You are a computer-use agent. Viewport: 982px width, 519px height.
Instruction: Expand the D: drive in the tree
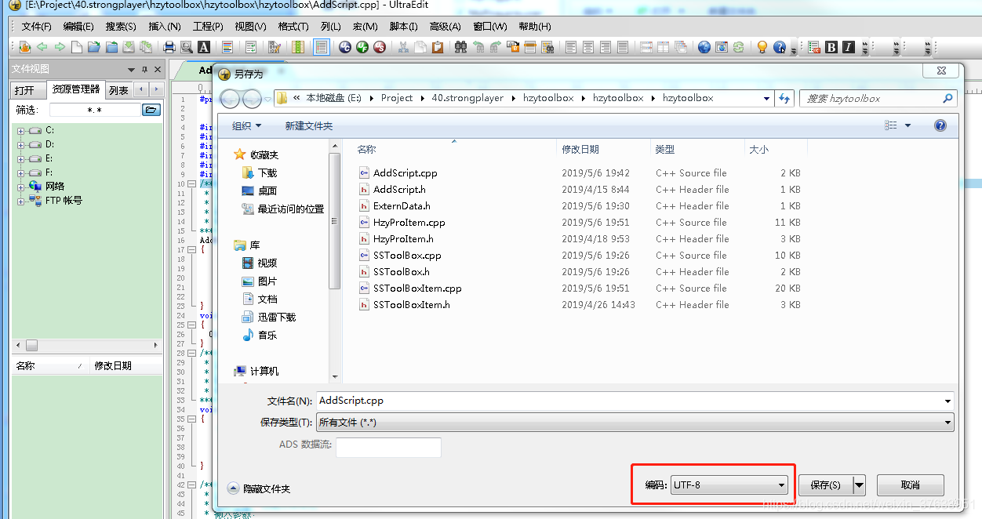(21, 145)
